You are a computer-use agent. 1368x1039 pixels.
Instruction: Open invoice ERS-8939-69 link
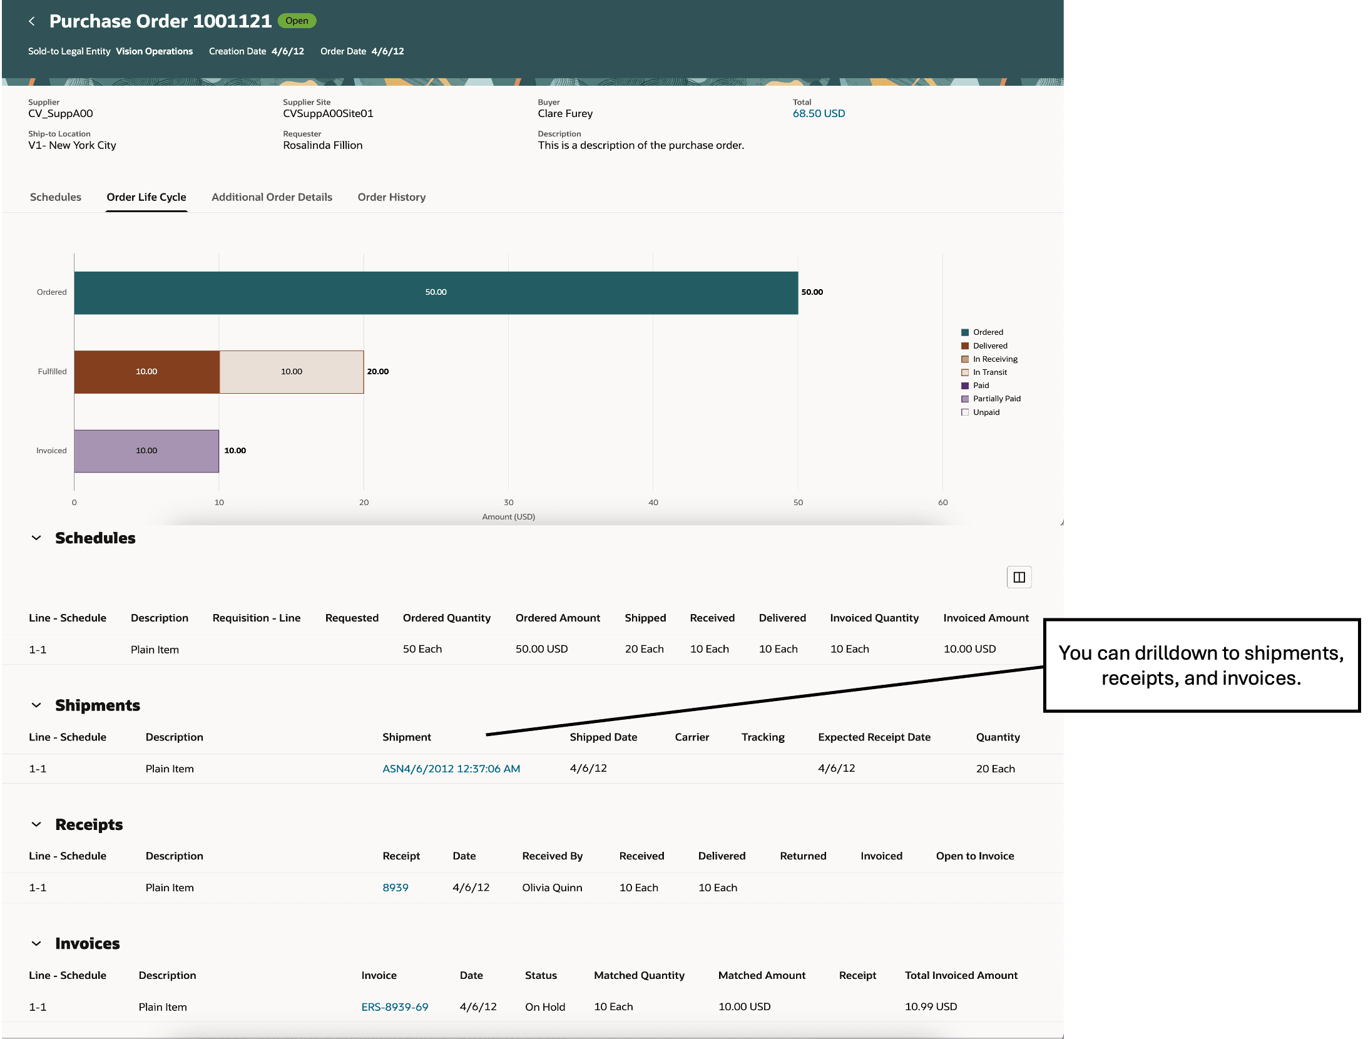click(394, 1007)
